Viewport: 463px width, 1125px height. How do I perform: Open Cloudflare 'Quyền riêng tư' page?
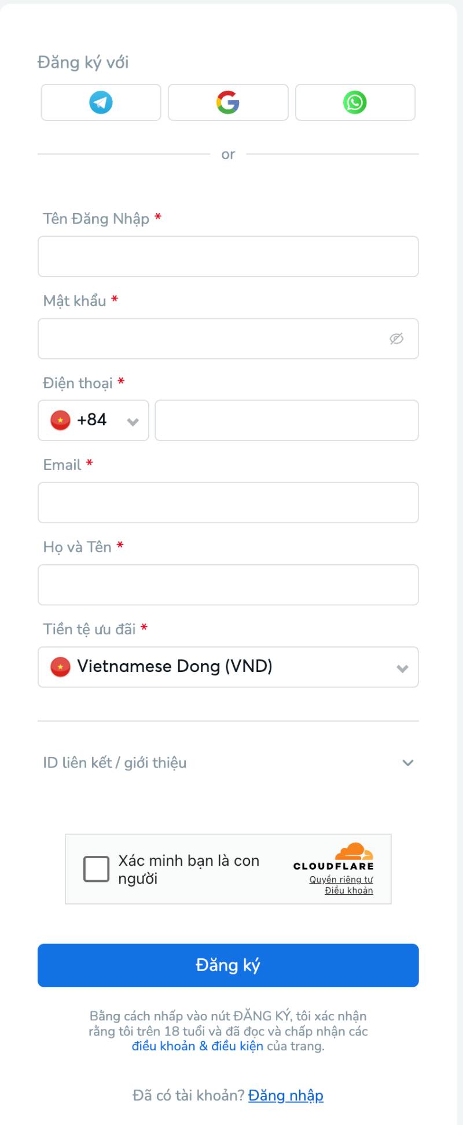(340, 879)
